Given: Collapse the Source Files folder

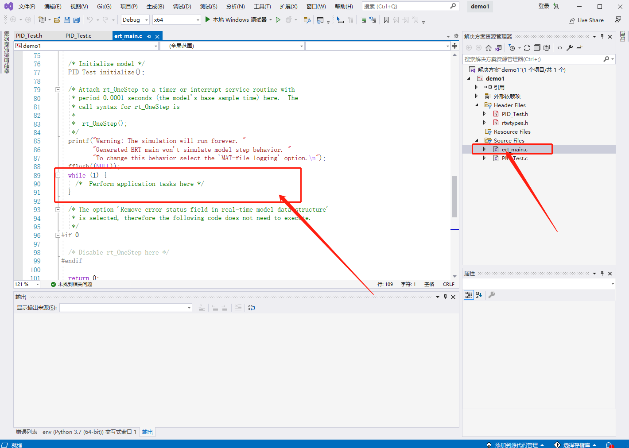Looking at the screenshot, I should pyautogui.click(x=477, y=141).
